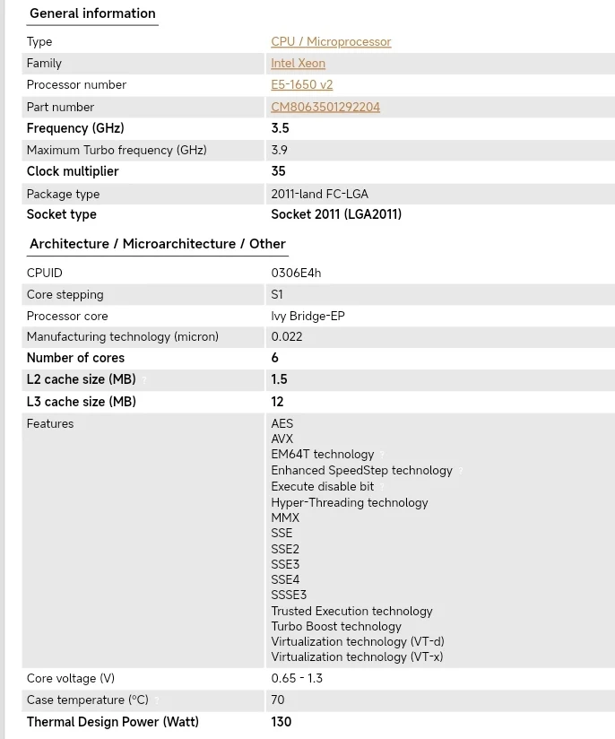This screenshot has height=739, width=615.
Task: Click the Virtualization technology (VT-d) entry
Action: [x=357, y=641]
